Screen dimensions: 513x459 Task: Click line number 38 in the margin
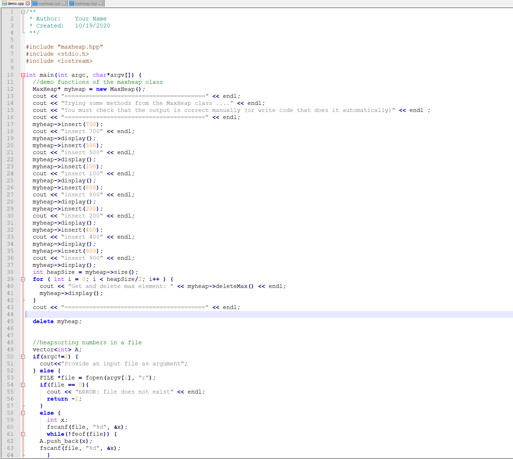click(x=10, y=272)
